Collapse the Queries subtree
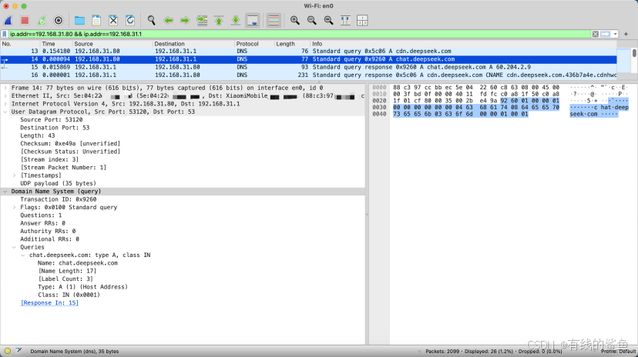Screen dimensions: 638x357 click(x=14, y=247)
